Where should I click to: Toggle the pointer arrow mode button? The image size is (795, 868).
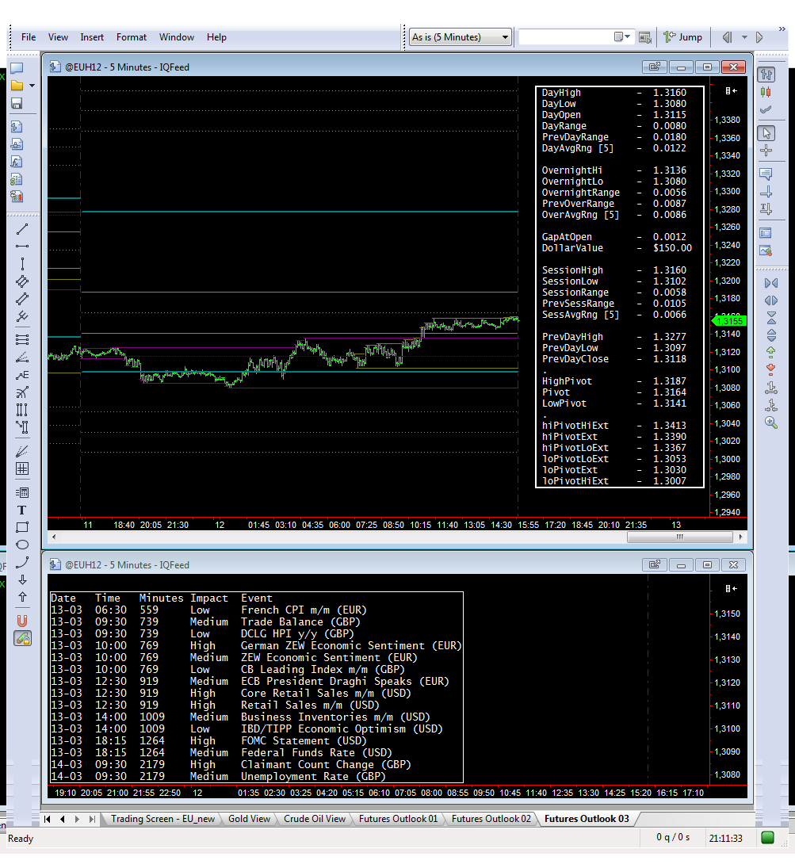[x=766, y=133]
